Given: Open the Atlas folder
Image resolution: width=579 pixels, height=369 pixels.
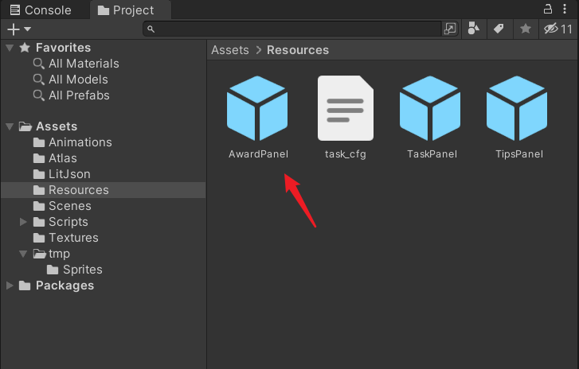Looking at the screenshot, I should (x=55, y=158).
